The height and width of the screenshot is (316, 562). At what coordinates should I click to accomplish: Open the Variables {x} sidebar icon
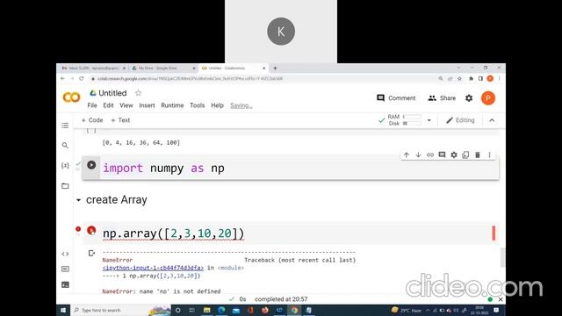coord(65,166)
